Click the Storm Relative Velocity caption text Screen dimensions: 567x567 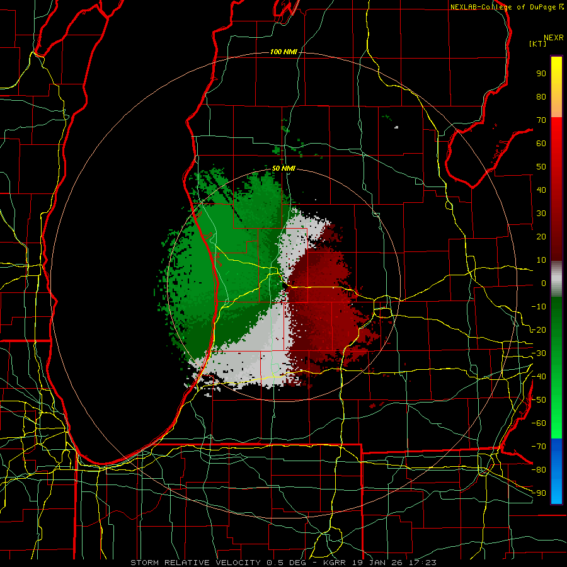[x=195, y=563]
